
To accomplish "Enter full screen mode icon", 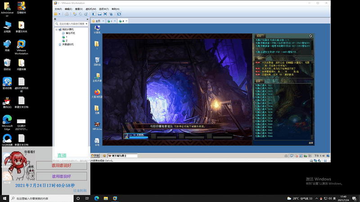I will (105, 14).
